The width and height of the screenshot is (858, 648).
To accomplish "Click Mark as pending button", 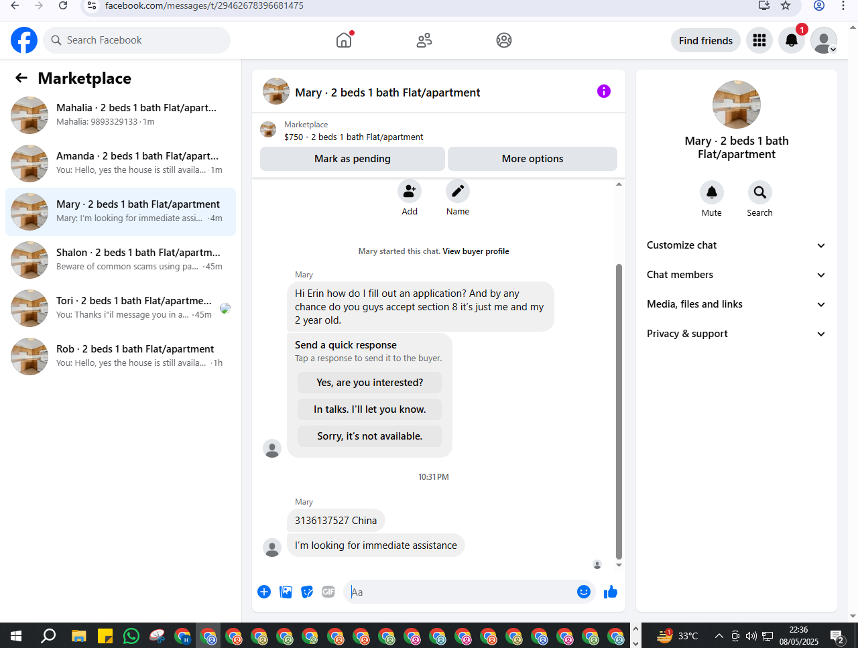I will point(353,159).
